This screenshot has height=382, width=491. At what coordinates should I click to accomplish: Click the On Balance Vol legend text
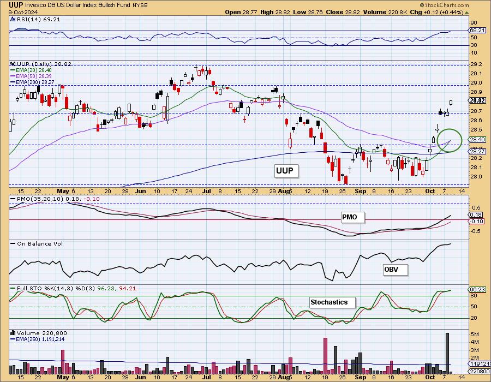point(40,243)
